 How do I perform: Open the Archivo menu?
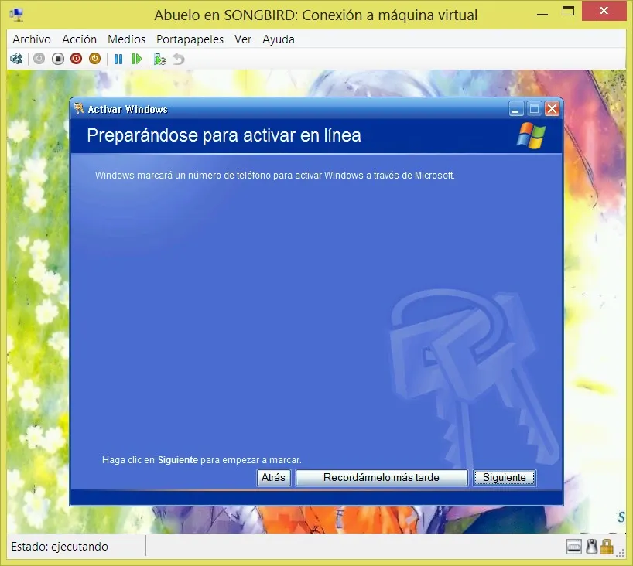coord(31,39)
